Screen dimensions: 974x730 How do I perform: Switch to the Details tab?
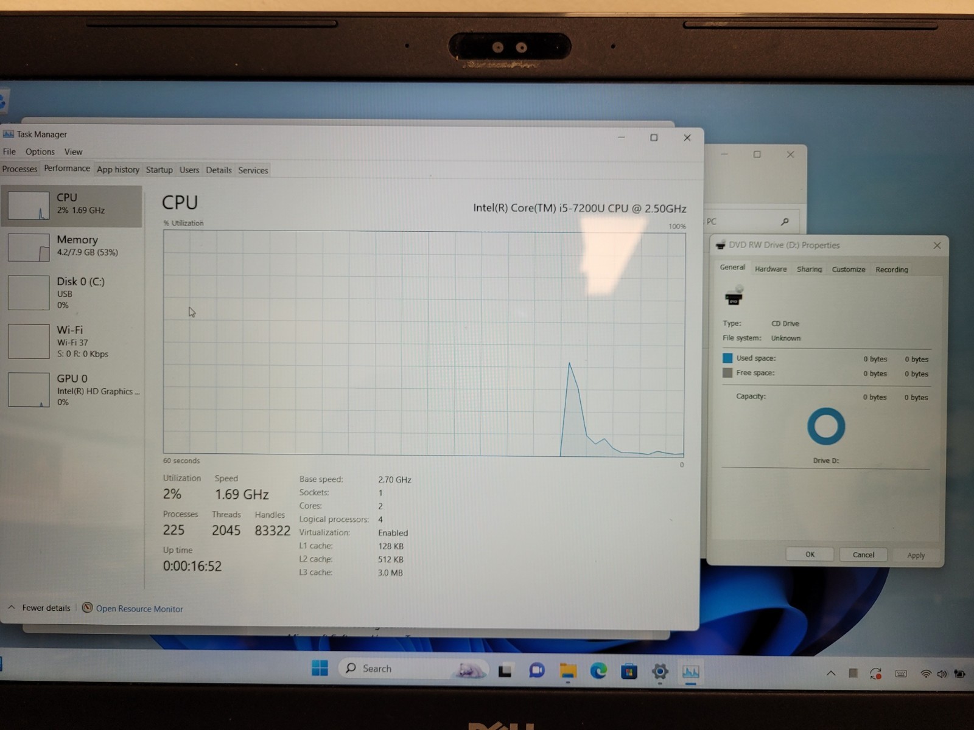(x=219, y=170)
